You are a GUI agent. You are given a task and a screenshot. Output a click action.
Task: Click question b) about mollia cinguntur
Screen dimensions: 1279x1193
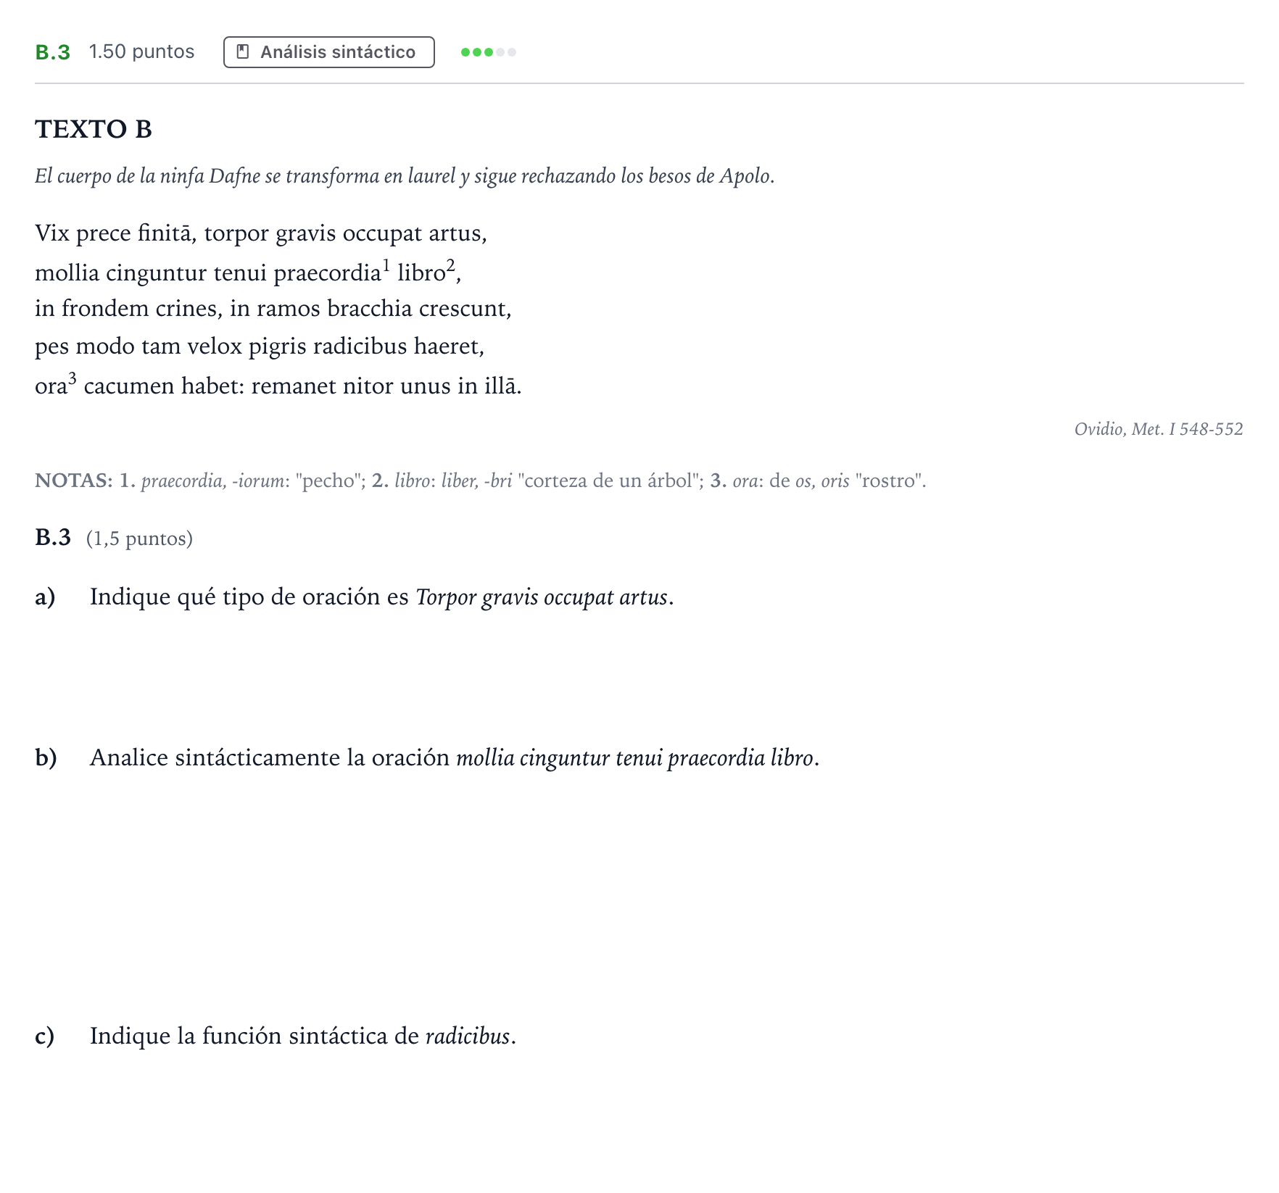[427, 758]
